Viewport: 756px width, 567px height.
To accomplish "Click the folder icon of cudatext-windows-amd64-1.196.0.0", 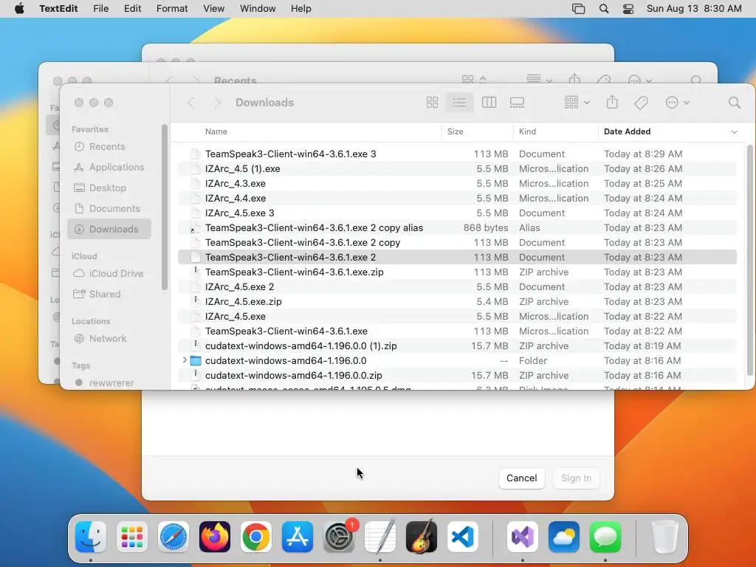I will coord(195,360).
